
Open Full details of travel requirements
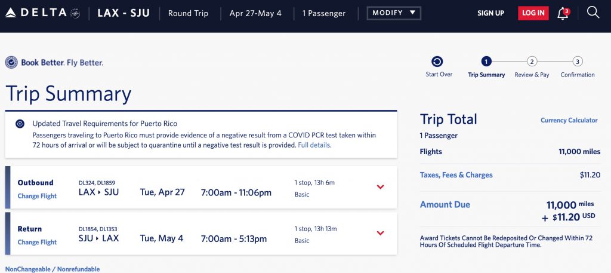[x=314, y=145]
